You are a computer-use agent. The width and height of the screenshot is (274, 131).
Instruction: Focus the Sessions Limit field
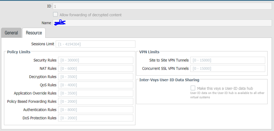click(95, 44)
